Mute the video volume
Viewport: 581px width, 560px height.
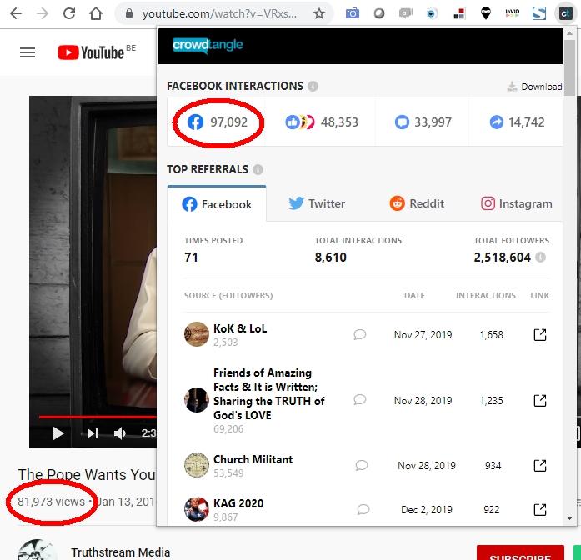pos(119,433)
